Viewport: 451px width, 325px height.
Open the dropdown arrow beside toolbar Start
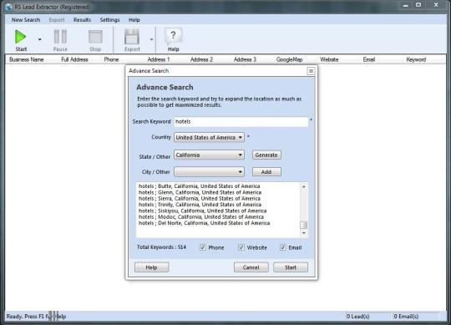40,39
